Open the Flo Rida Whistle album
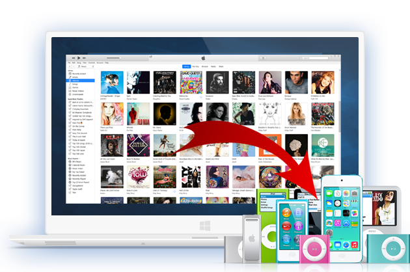 (x=139, y=114)
